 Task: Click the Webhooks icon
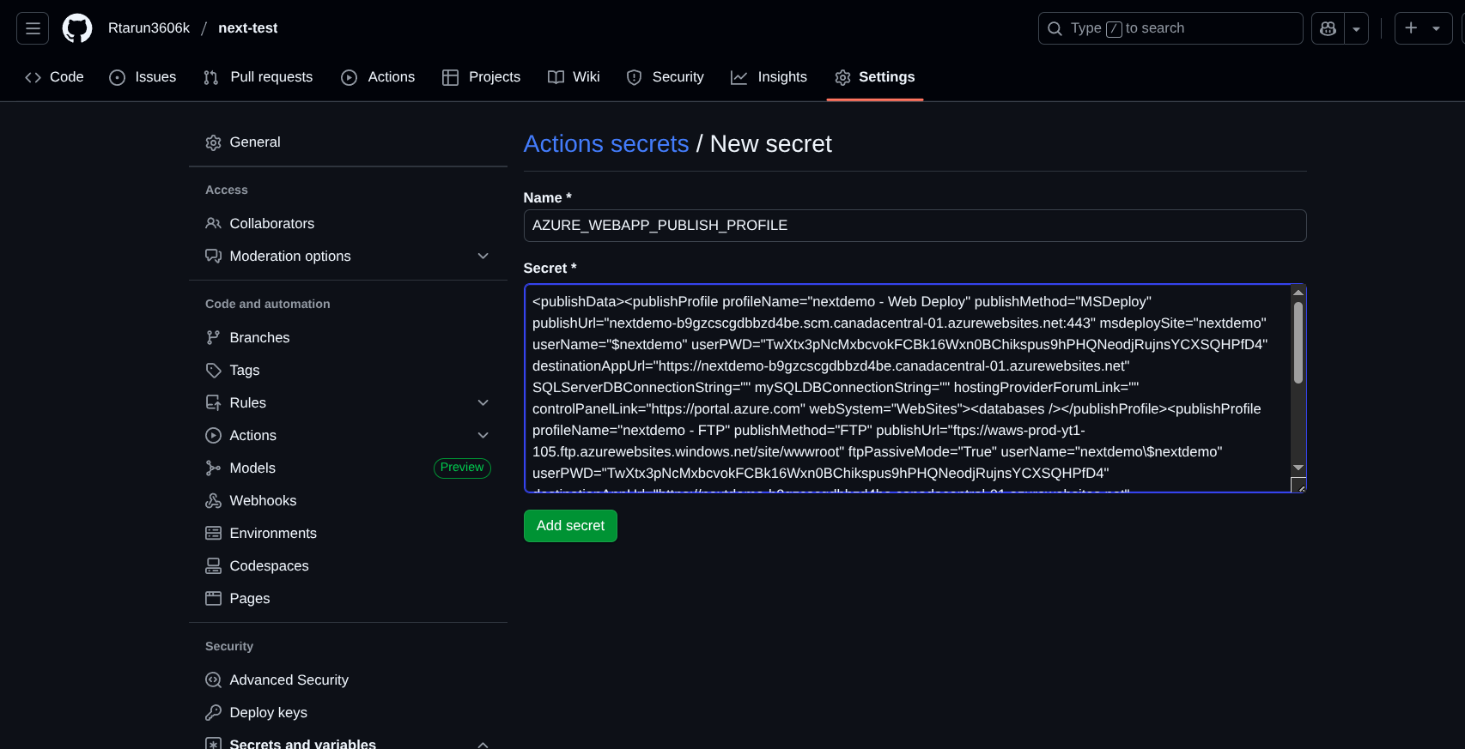pyautogui.click(x=214, y=501)
